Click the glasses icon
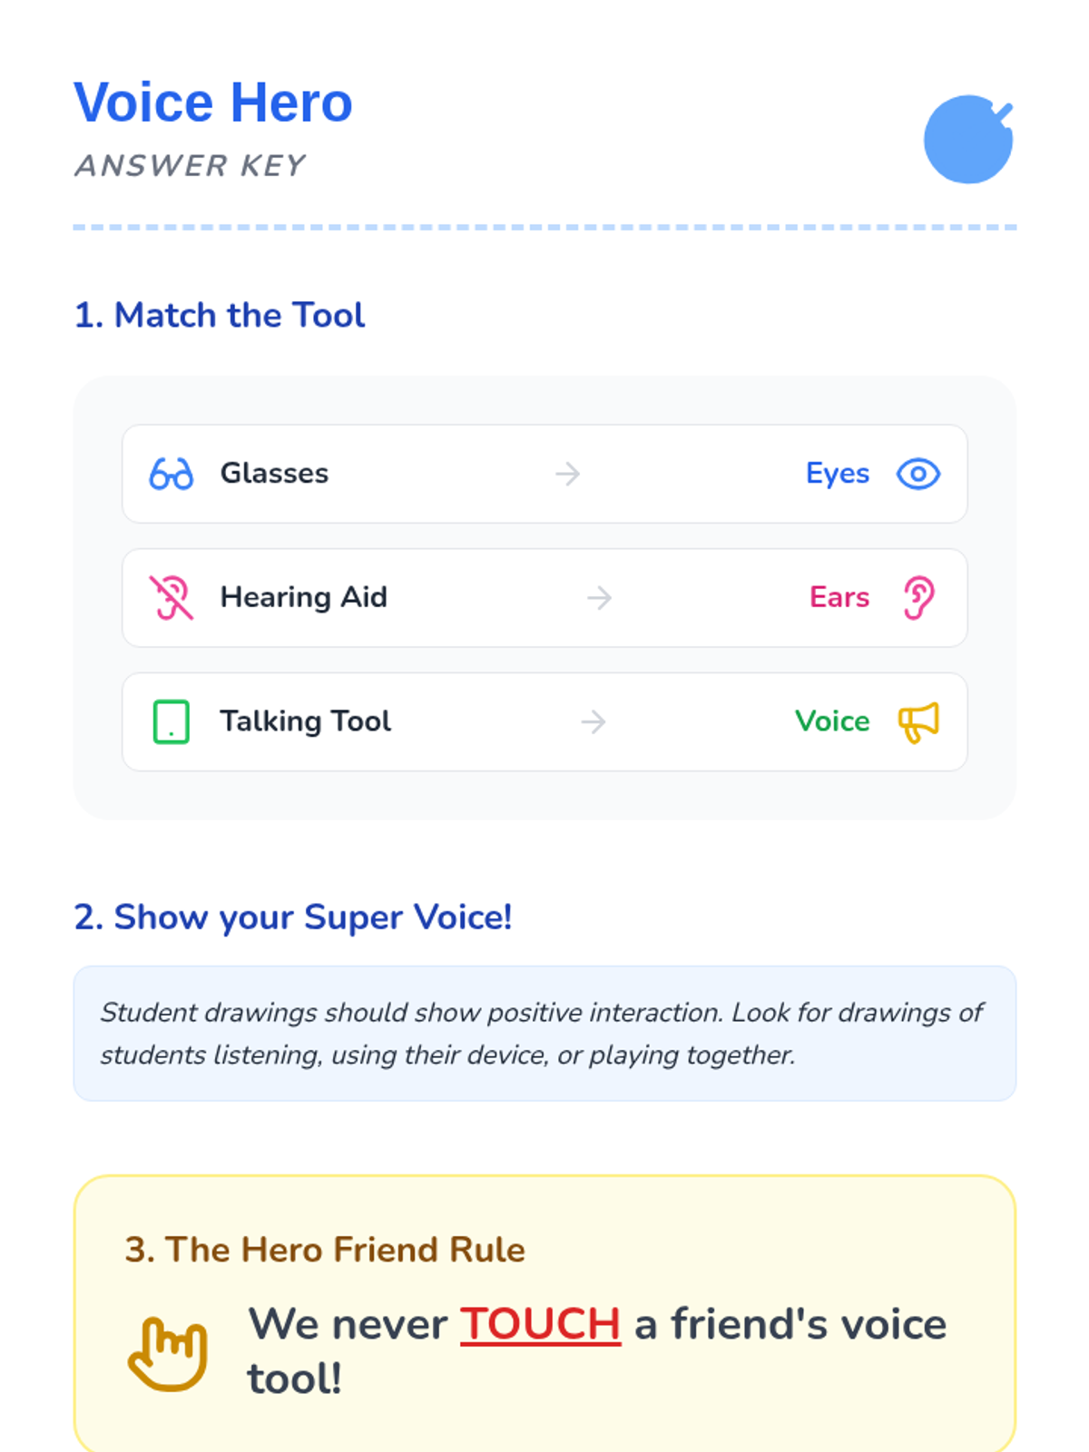Viewport: 1089px width, 1452px height. [x=171, y=474]
